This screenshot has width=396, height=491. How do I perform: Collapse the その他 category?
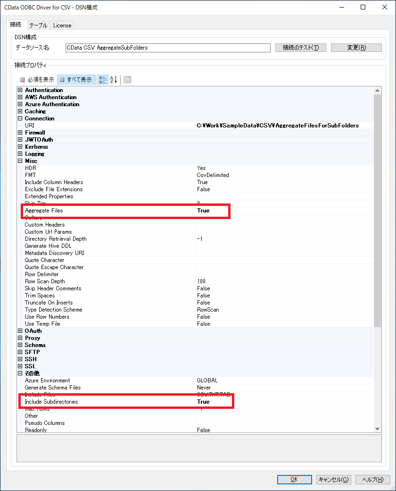click(x=20, y=373)
